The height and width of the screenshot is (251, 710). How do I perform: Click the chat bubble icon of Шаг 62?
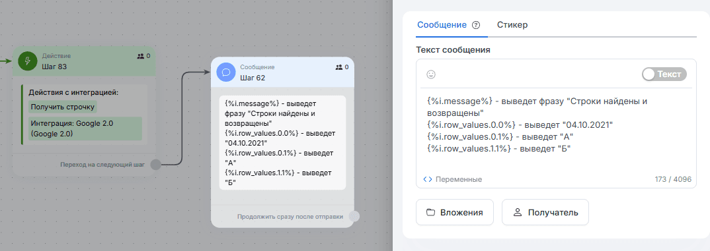226,72
